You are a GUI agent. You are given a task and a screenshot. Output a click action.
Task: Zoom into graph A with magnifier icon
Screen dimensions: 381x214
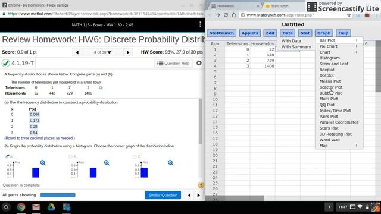(x=43, y=163)
